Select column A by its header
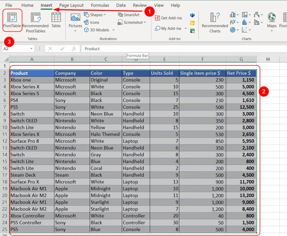287x236 pixels. pos(32,59)
